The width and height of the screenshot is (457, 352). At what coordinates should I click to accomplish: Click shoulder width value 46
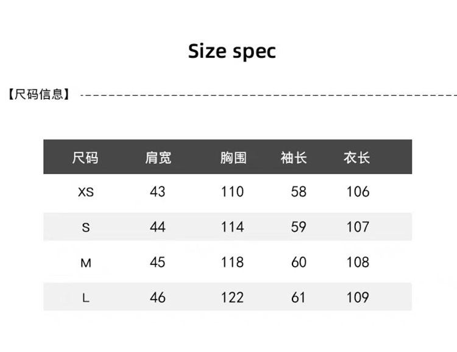tap(157, 298)
